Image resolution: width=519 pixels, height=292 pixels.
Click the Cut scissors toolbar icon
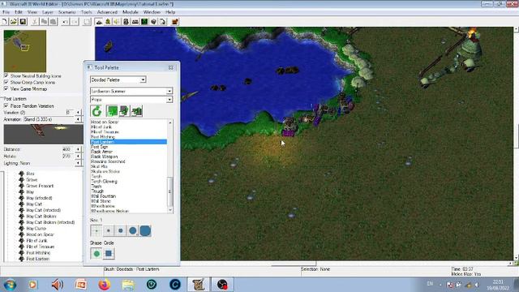[34, 22]
